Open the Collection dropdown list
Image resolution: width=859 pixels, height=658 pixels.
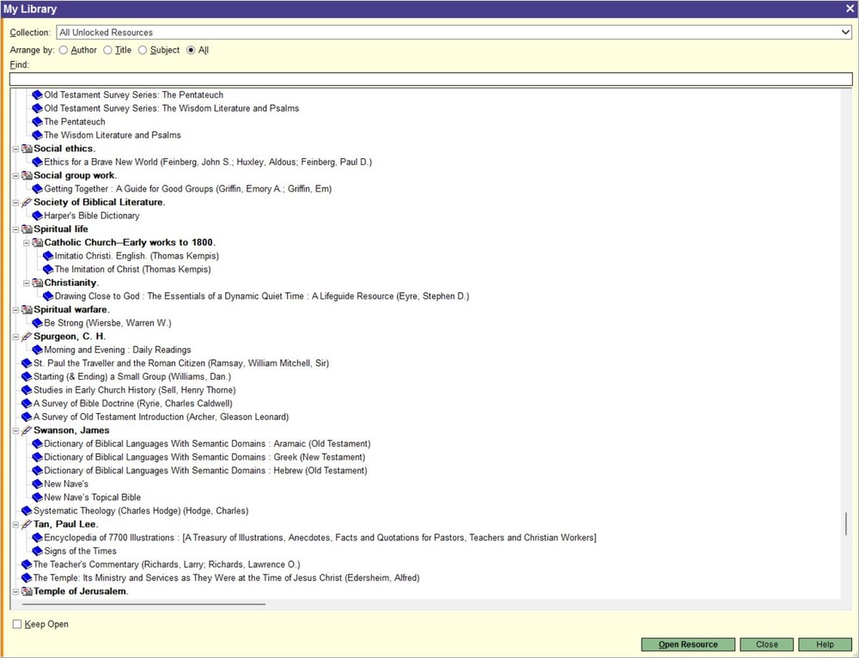click(845, 33)
